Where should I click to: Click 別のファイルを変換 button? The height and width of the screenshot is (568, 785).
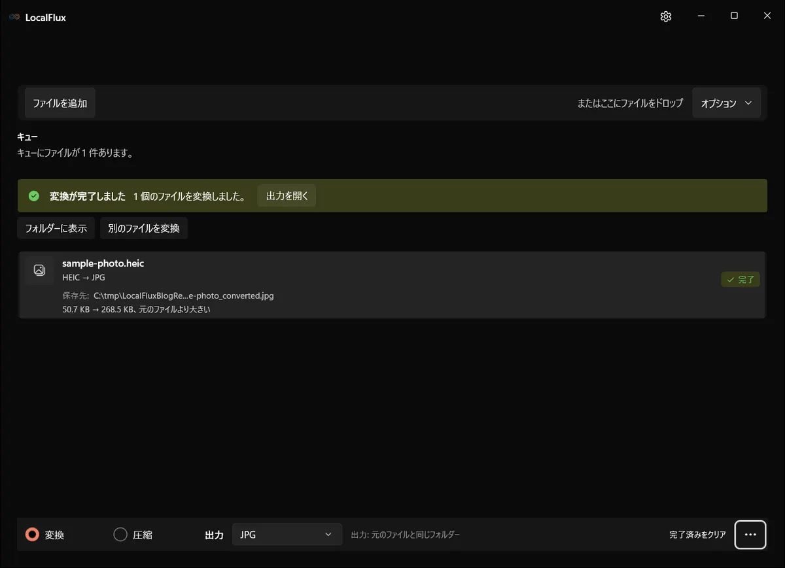(x=144, y=228)
